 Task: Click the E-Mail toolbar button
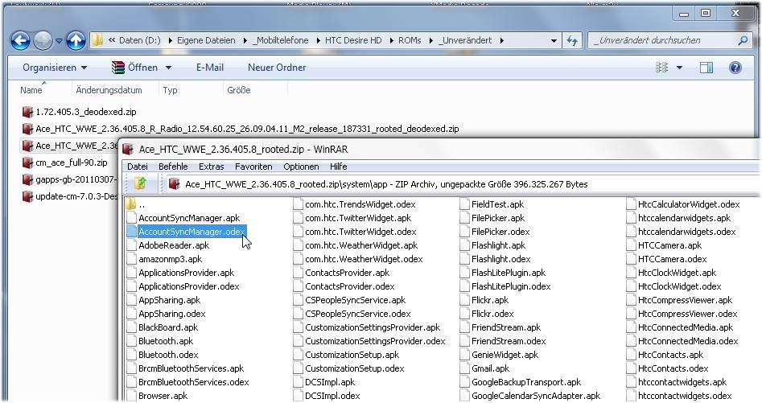(x=210, y=68)
